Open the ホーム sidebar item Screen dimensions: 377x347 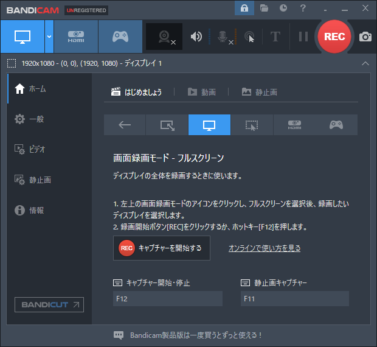point(49,89)
